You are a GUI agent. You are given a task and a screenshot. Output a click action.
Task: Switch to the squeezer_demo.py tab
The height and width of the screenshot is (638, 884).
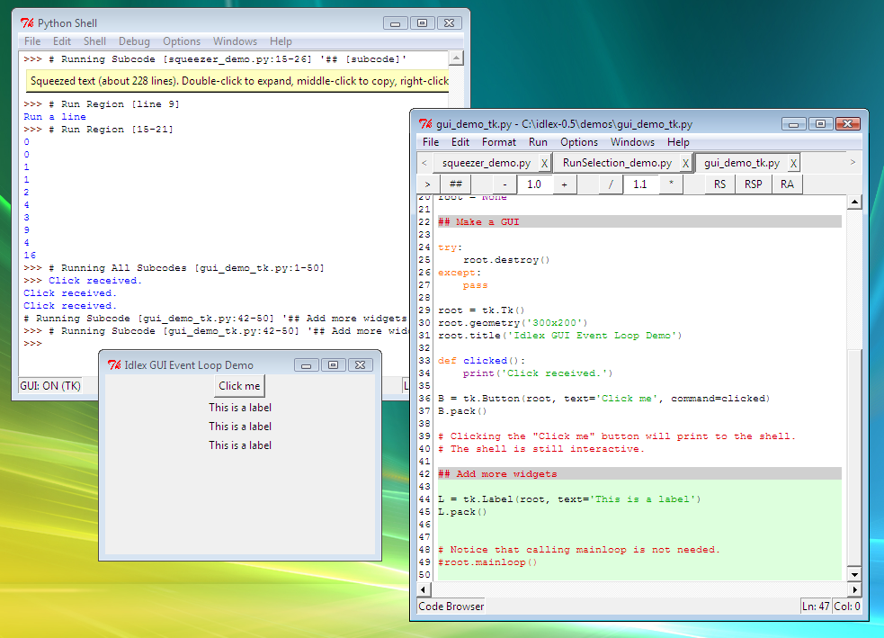coord(486,164)
